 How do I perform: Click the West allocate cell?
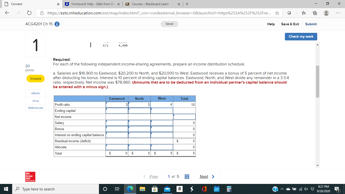[x=162, y=147]
